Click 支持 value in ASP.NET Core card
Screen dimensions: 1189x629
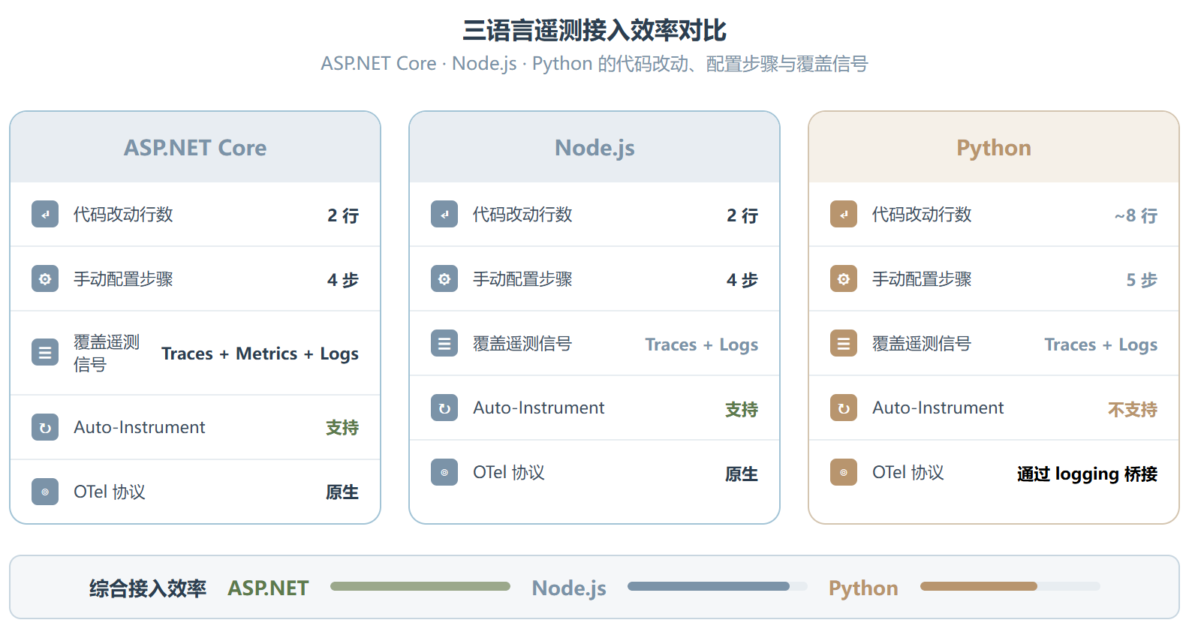pos(342,428)
